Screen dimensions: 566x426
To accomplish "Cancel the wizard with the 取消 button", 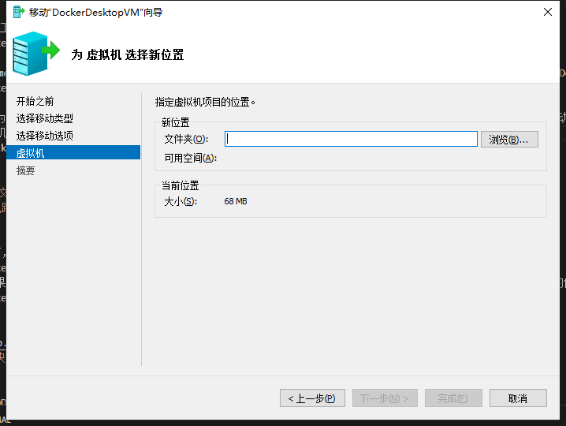I will 518,398.
